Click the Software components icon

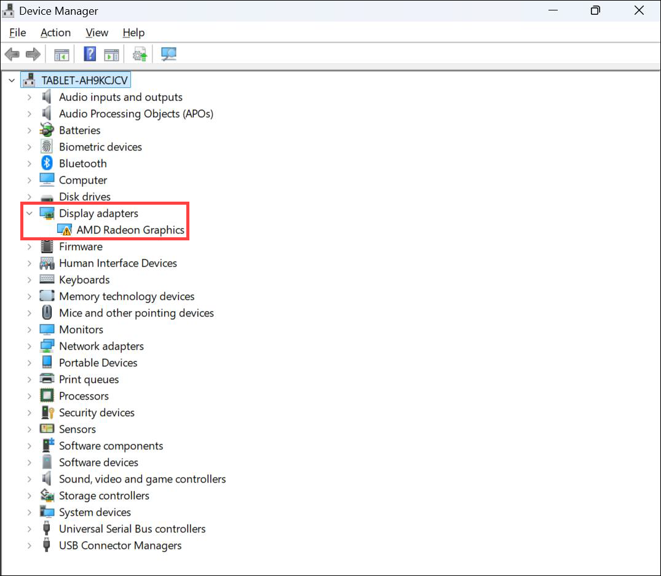pos(47,446)
